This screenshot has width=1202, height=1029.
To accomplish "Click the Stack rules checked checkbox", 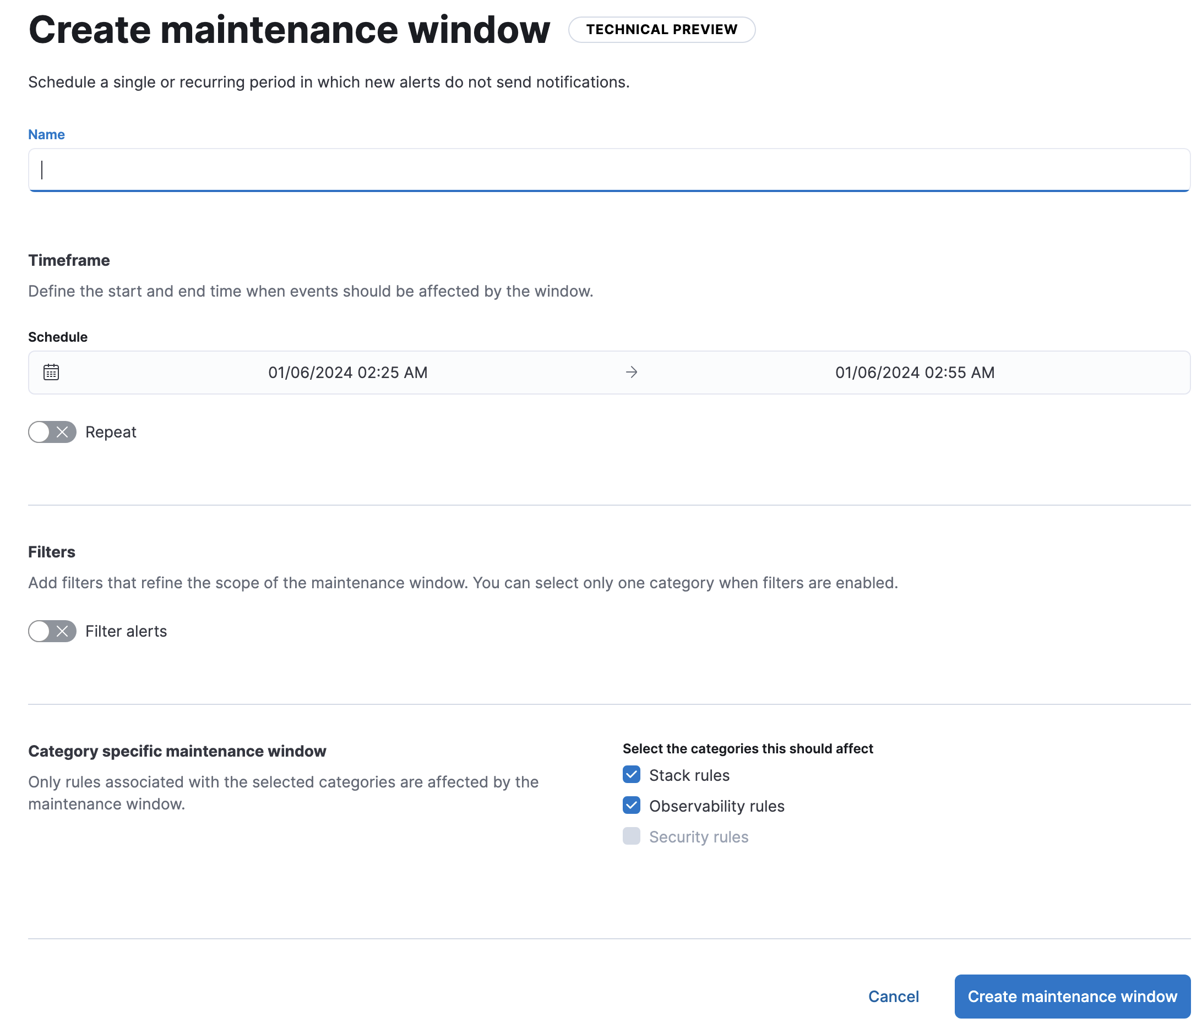I will tap(632, 775).
